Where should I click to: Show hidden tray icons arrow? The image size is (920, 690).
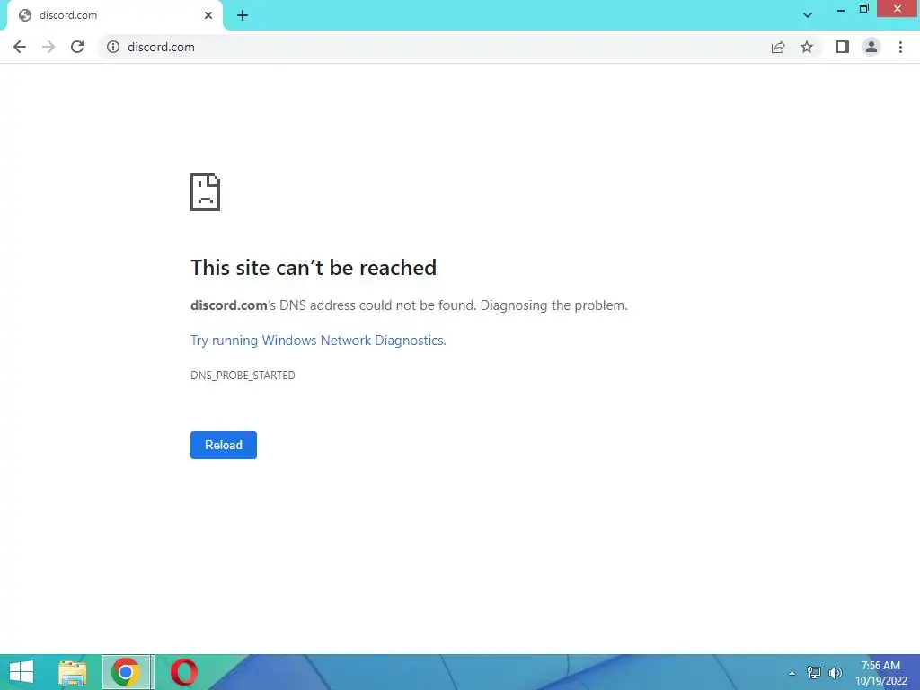[792, 673]
